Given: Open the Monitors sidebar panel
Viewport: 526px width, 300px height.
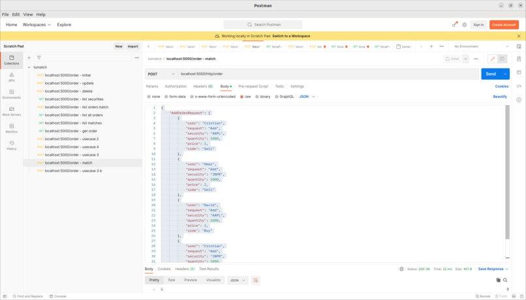Looking at the screenshot, I should [x=11, y=128].
